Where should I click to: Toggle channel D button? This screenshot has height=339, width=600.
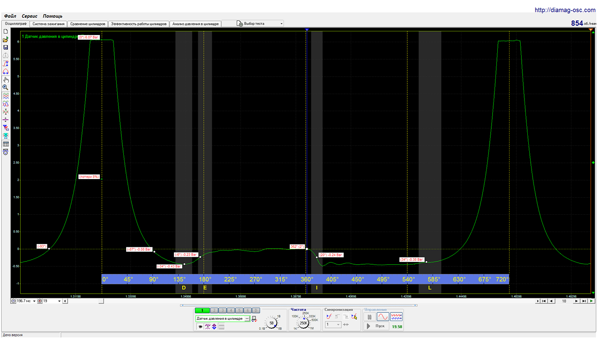tap(256, 310)
